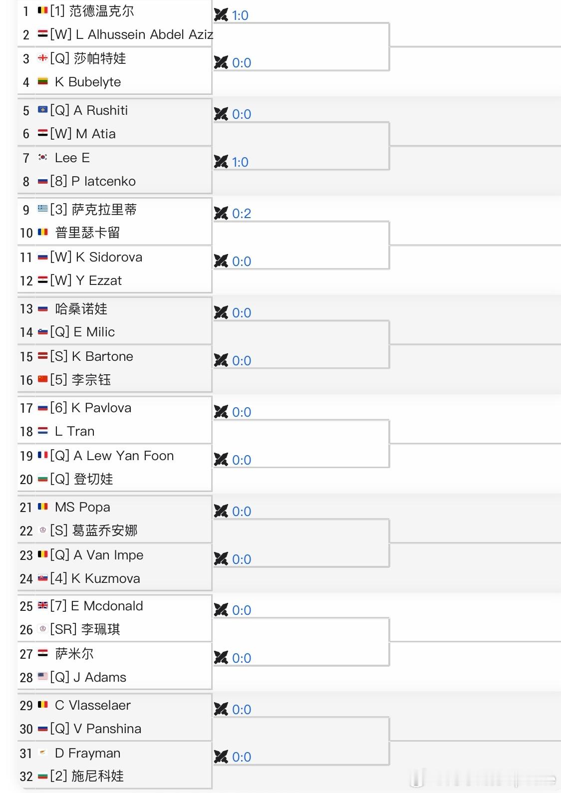Select player K Bubelyte in draw
This screenshot has width=561, height=793.
88,82
